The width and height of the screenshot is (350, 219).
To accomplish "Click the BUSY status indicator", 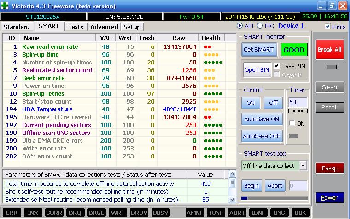I will [160, 213].
